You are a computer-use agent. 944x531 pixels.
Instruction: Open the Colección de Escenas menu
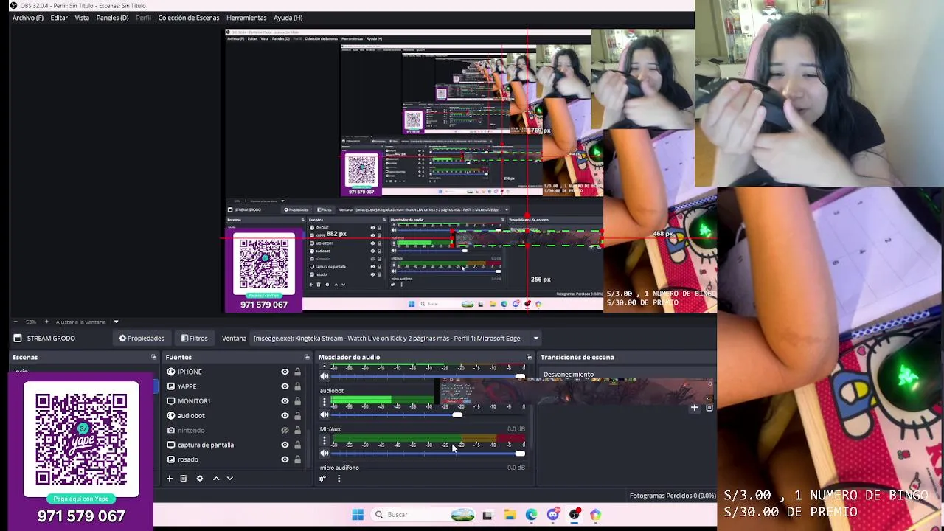188,18
